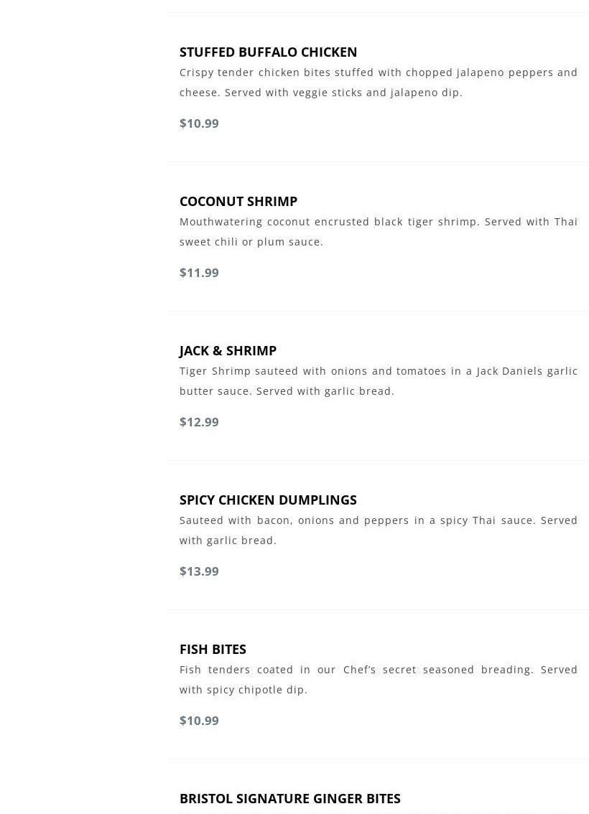Image resolution: width=589 pixels, height=814 pixels.
Task: Open Bristol Signature Ginger Bites heading
Action: [x=289, y=798]
